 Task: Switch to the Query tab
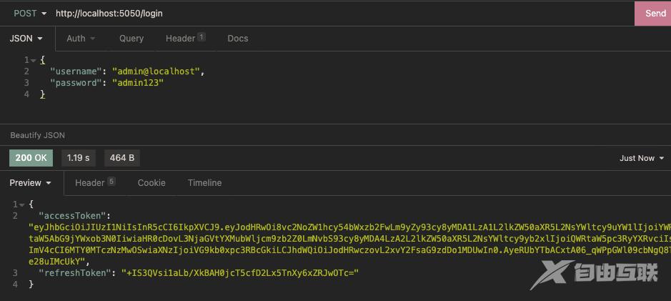point(131,39)
